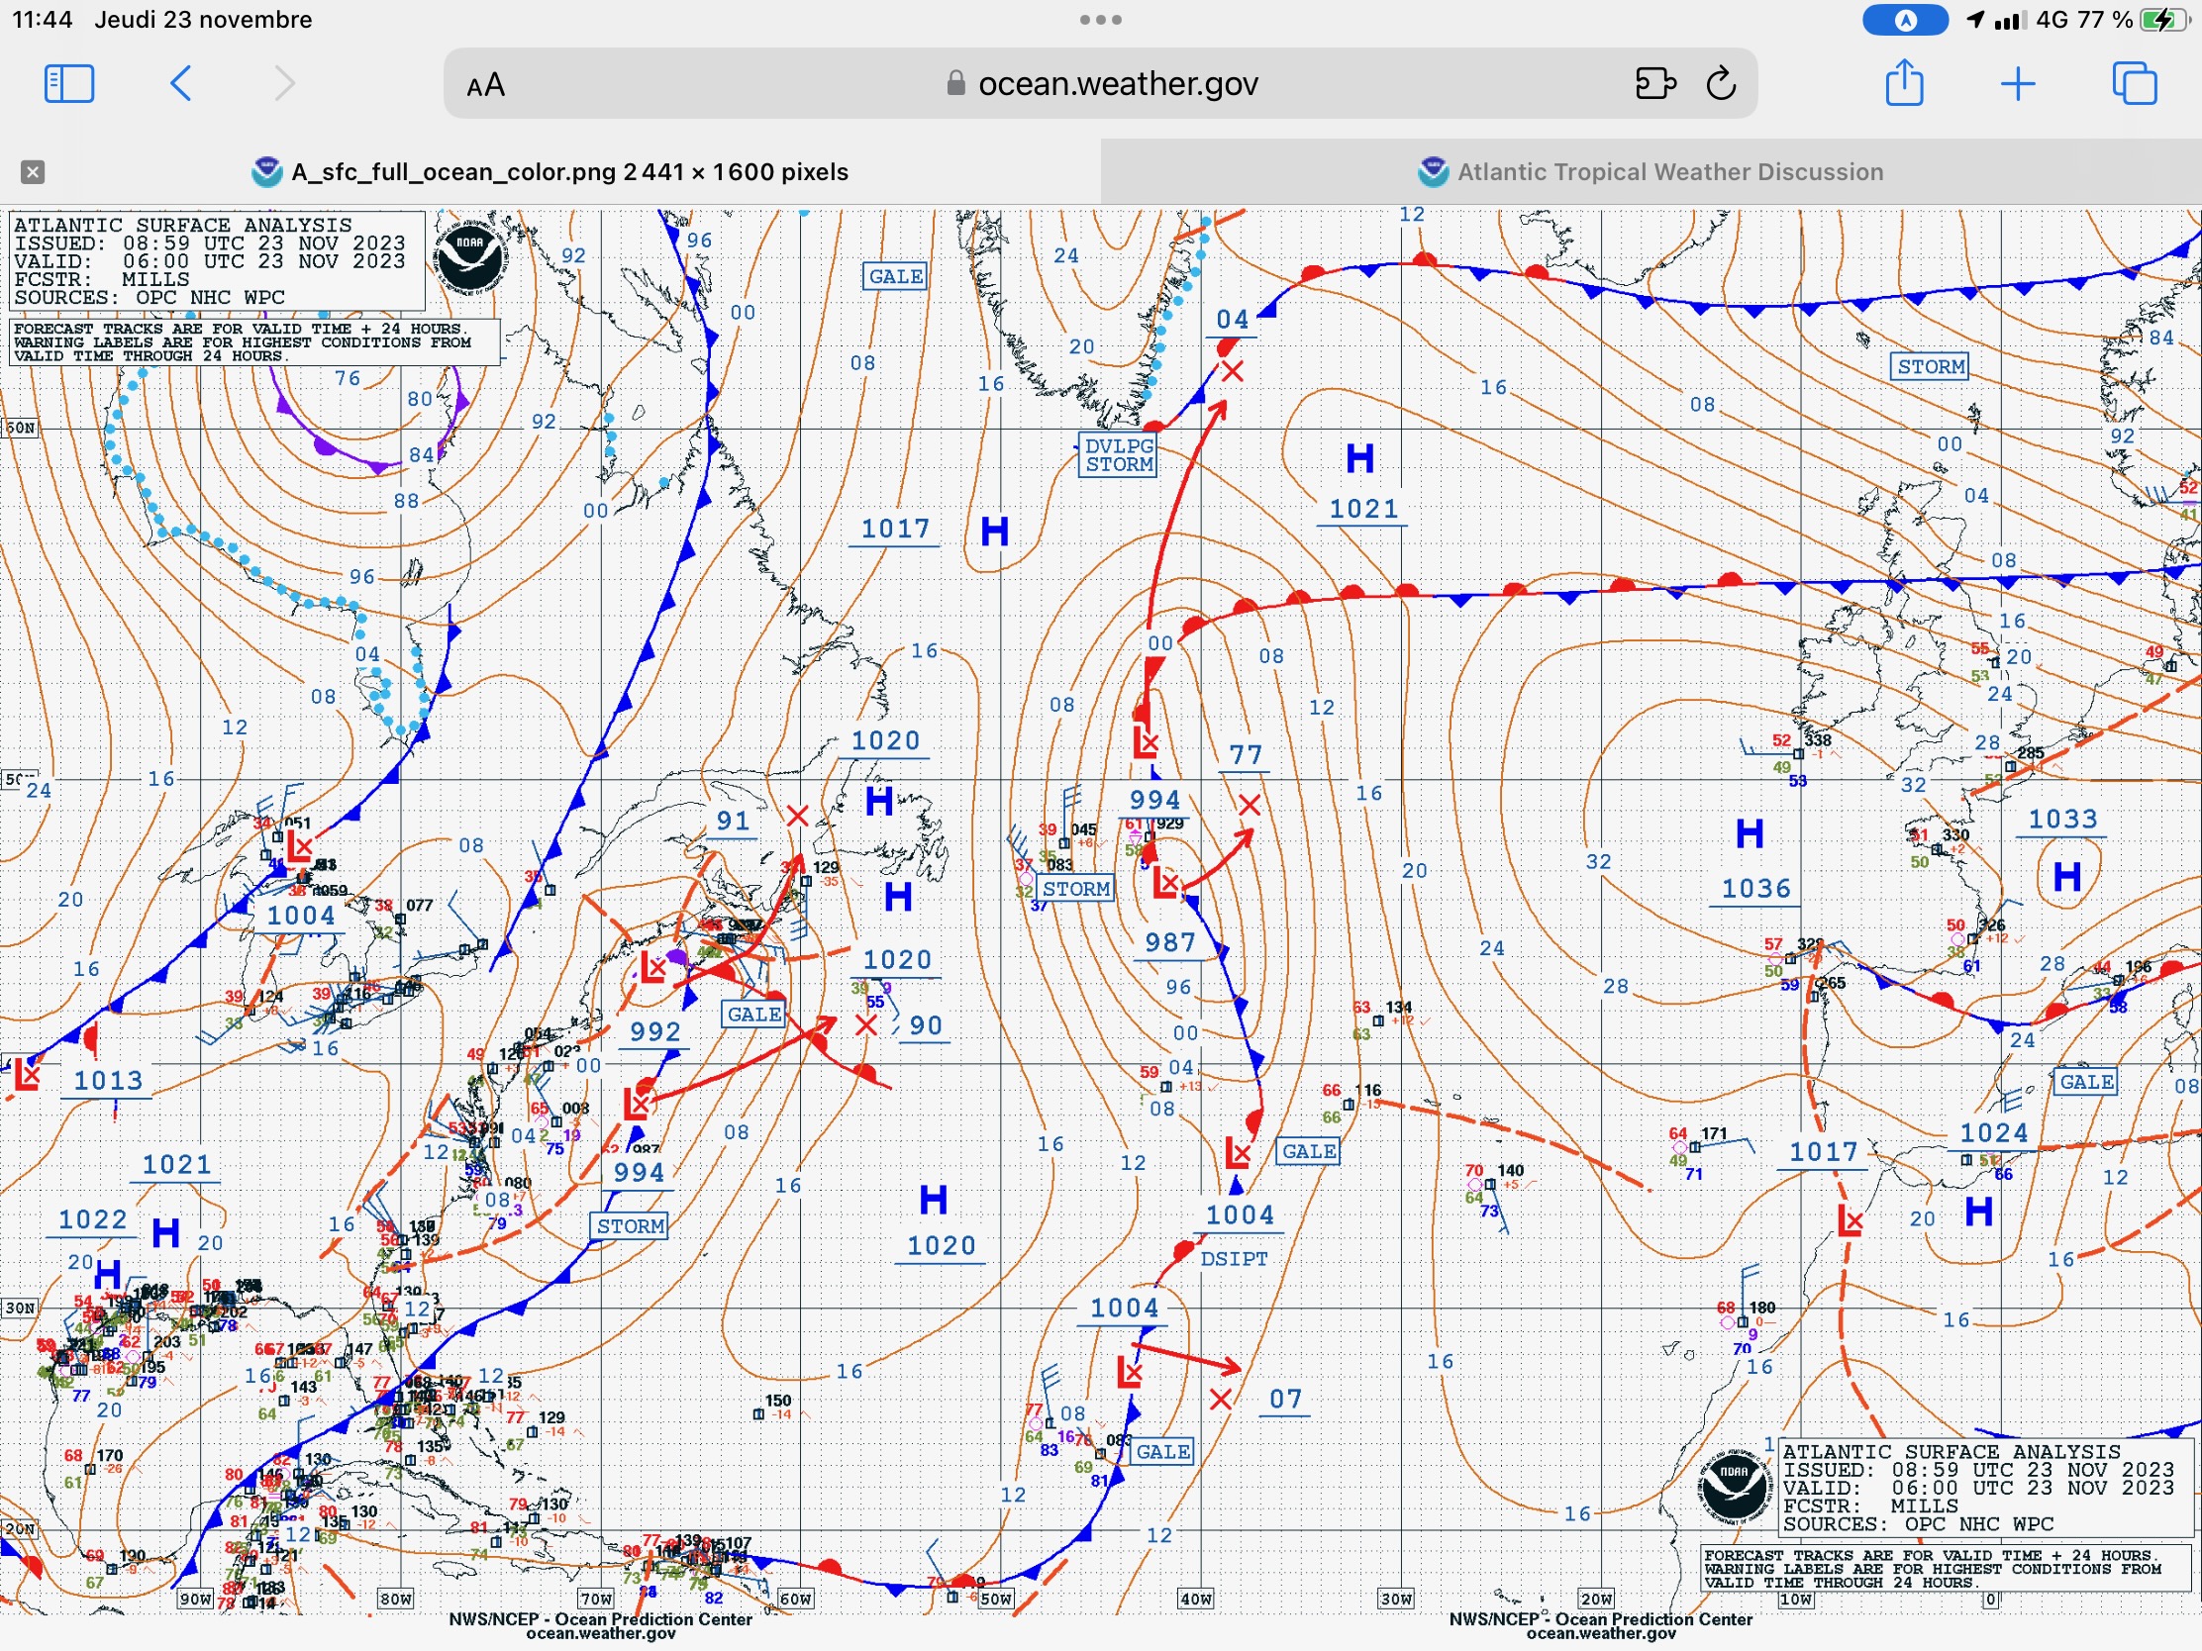Open the AA reader format menu
Image resolution: width=2202 pixels, height=1651 pixels.
pyautogui.click(x=486, y=85)
